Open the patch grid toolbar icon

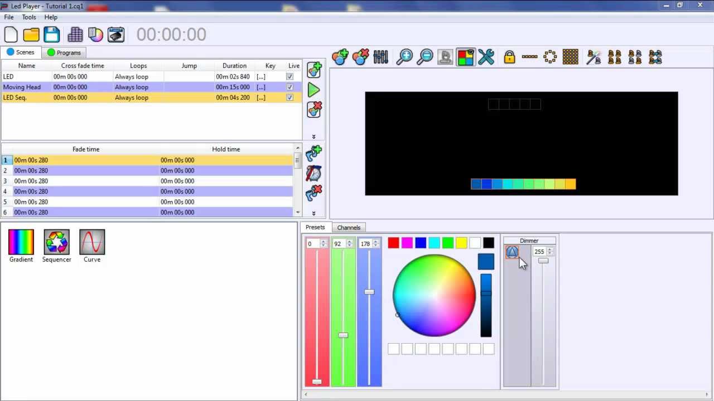pyautogui.click(x=75, y=35)
